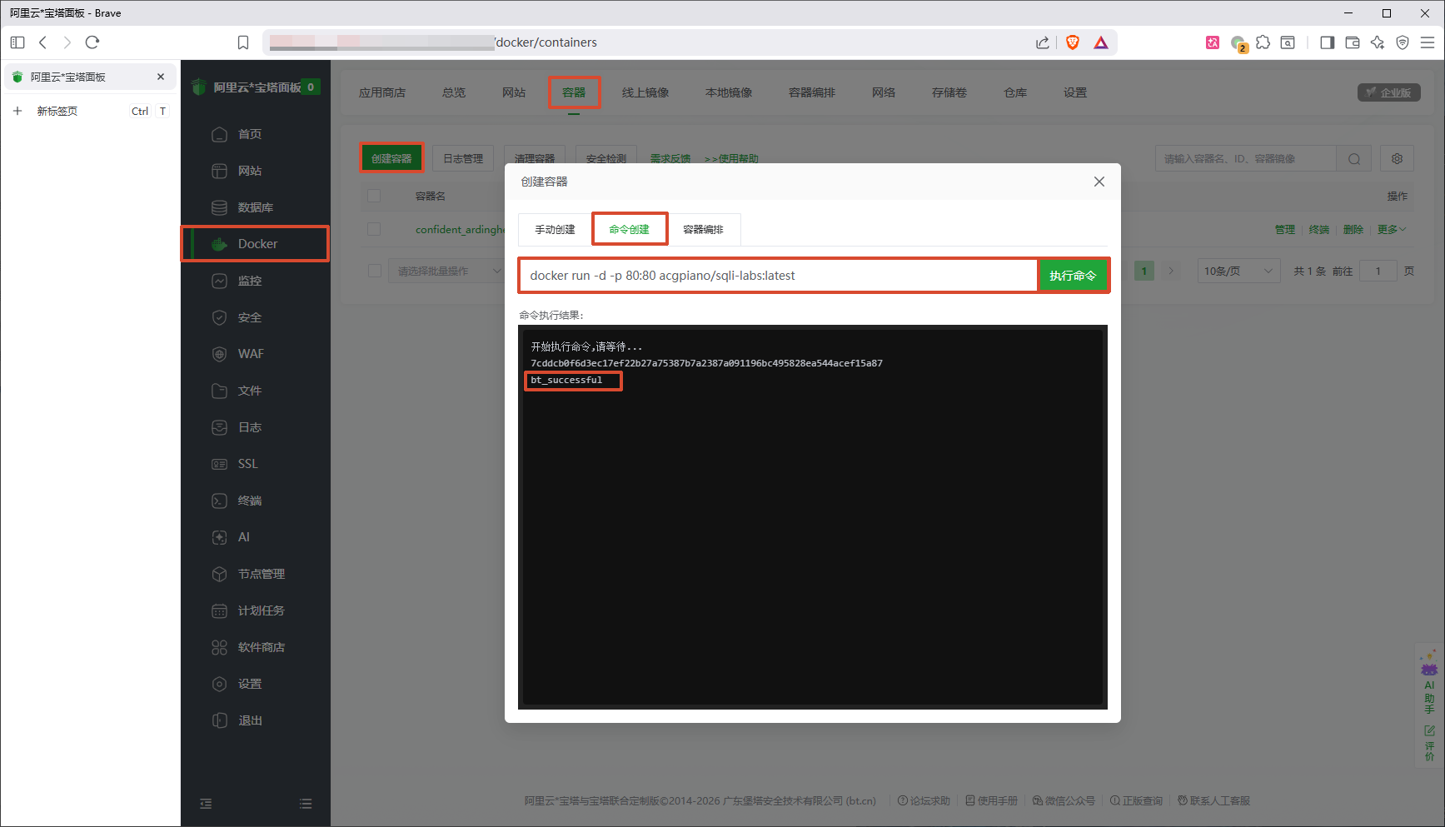The height and width of the screenshot is (827, 1445).
Task: Open the 应用商店 top tab
Action: [x=382, y=92]
